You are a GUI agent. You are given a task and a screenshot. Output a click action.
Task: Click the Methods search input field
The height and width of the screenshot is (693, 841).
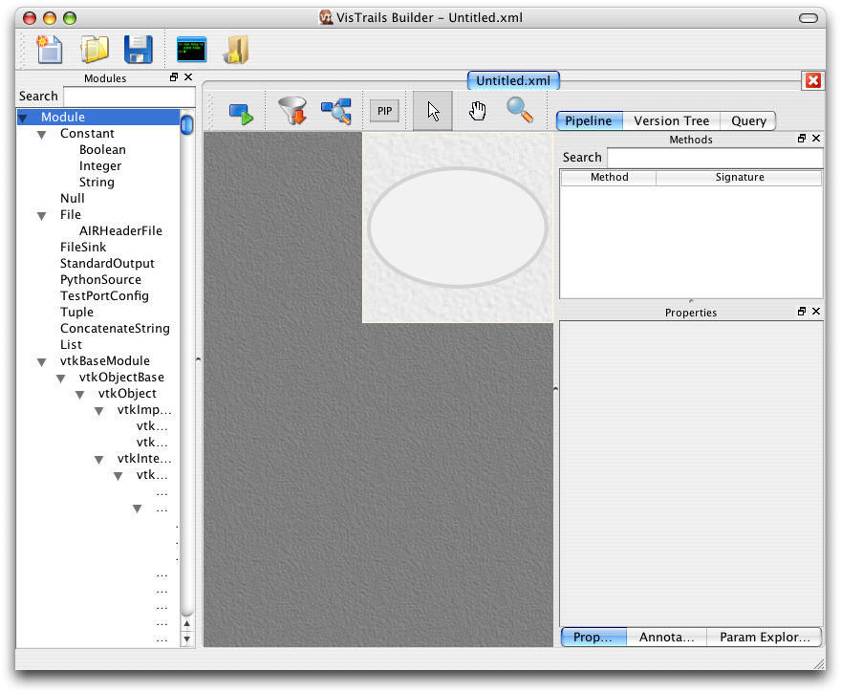pos(714,158)
